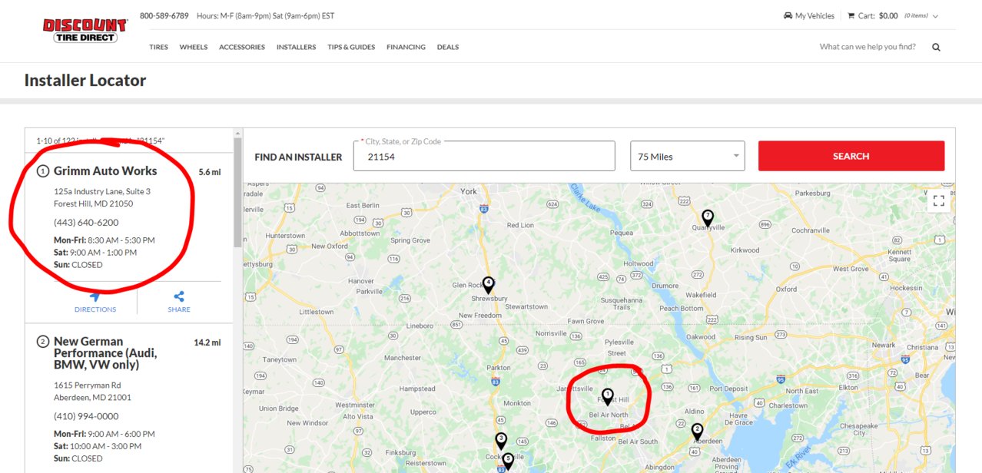Open the Grimm Auto Works listing title
This screenshot has height=473, width=982.
105,170
